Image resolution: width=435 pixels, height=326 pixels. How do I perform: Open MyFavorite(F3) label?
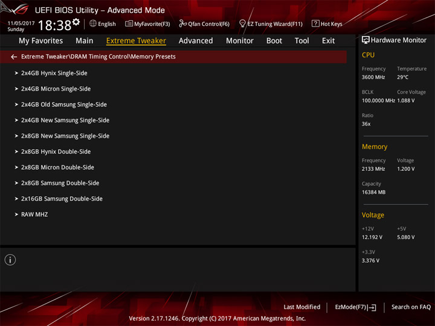[x=152, y=24]
